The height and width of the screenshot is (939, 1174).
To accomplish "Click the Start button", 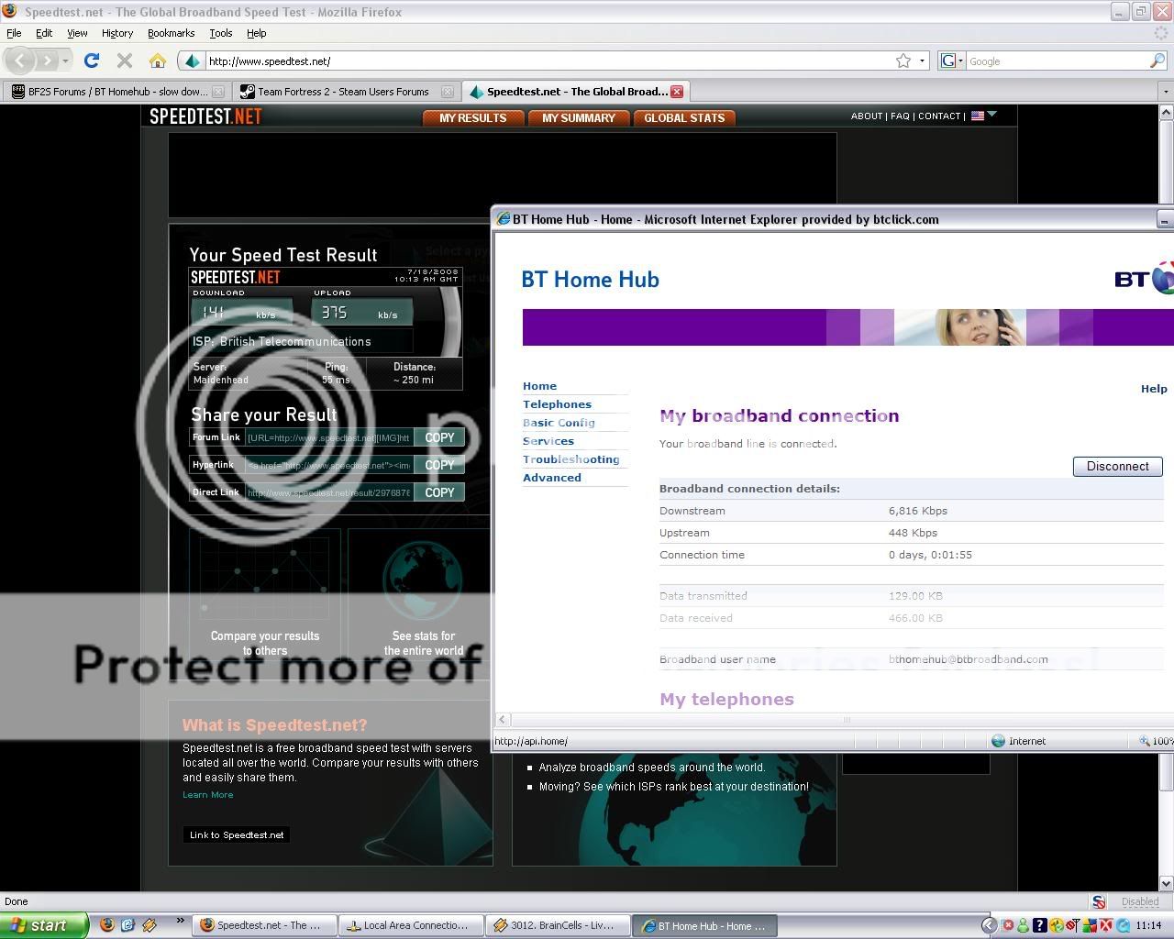I will (43, 925).
